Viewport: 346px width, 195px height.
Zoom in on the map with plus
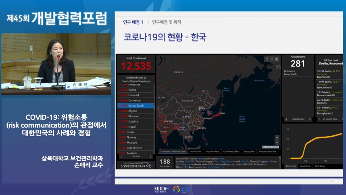tap(277, 137)
